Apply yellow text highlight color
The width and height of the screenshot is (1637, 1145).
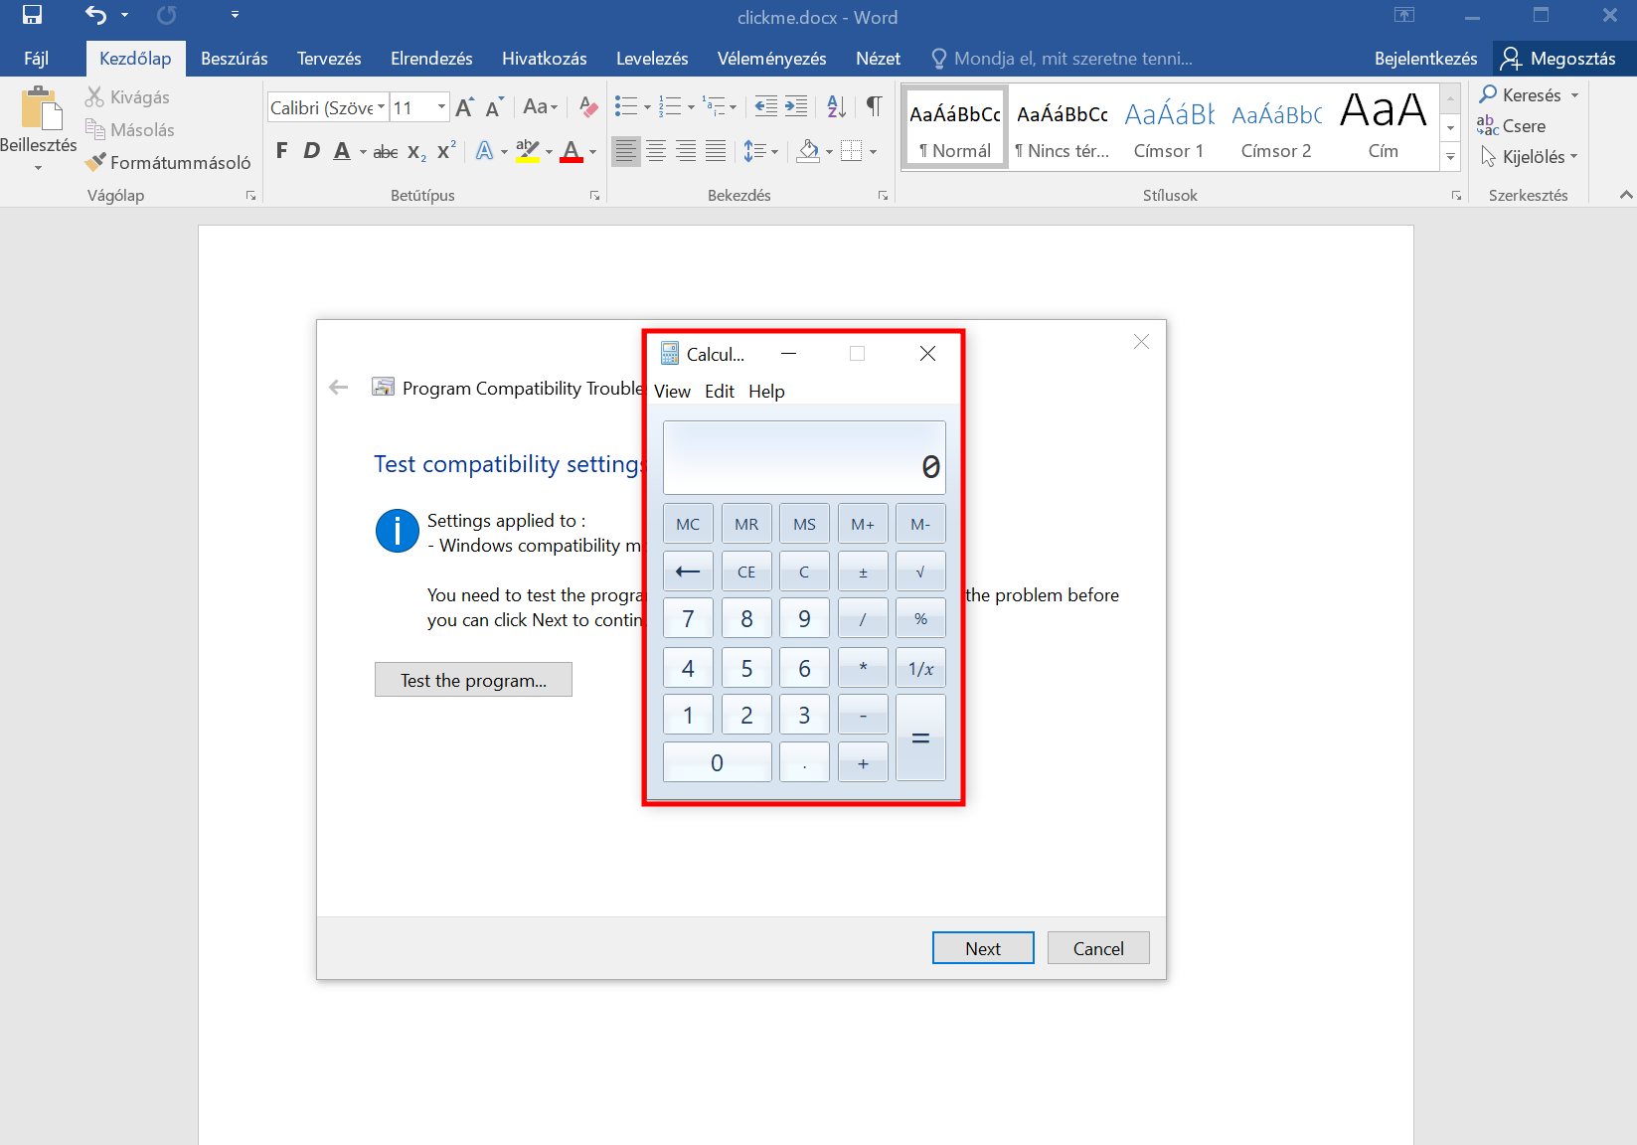point(528,151)
